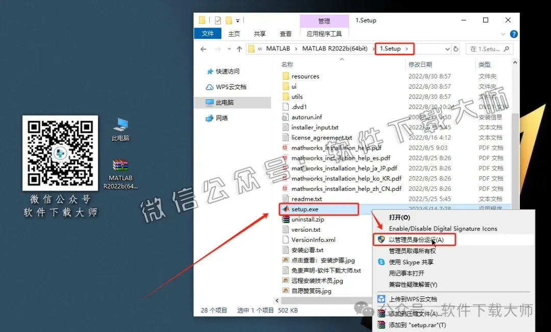This screenshot has height=332, width=551.
Task: Select the 安装必看.txt file
Action: click(307, 250)
